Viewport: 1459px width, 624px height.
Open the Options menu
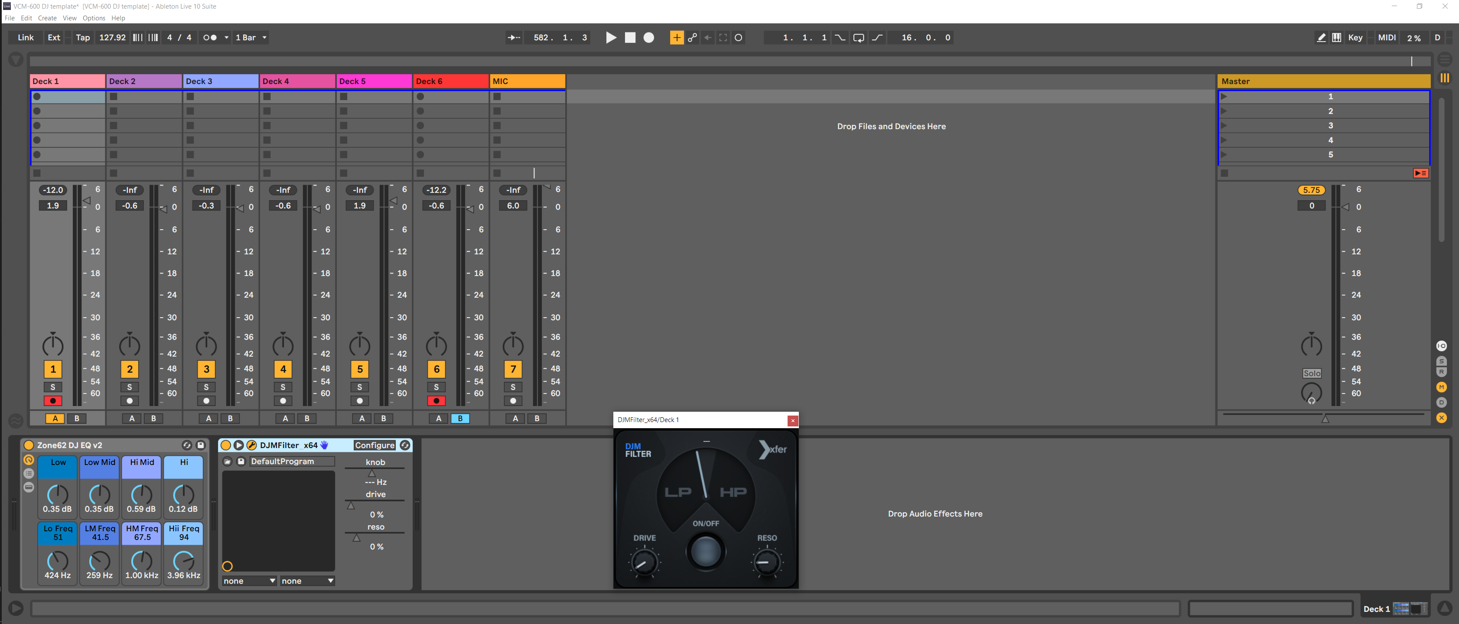[x=94, y=18]
